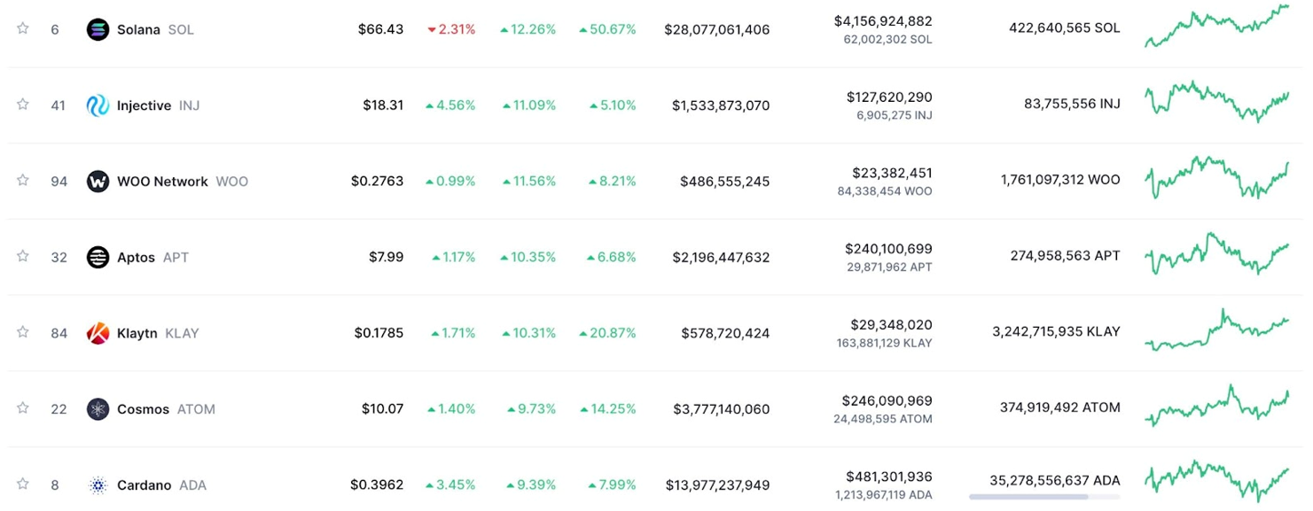Open the Solana name link

click(138, 29)
